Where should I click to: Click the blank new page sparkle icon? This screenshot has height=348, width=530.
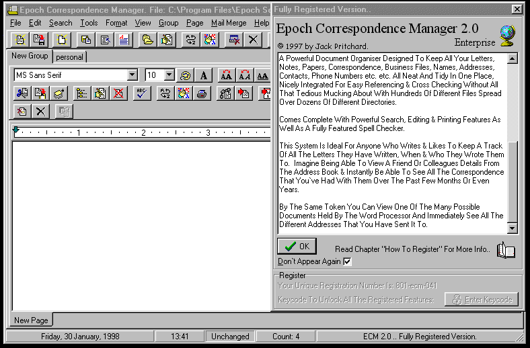click(x=62, y=40)
